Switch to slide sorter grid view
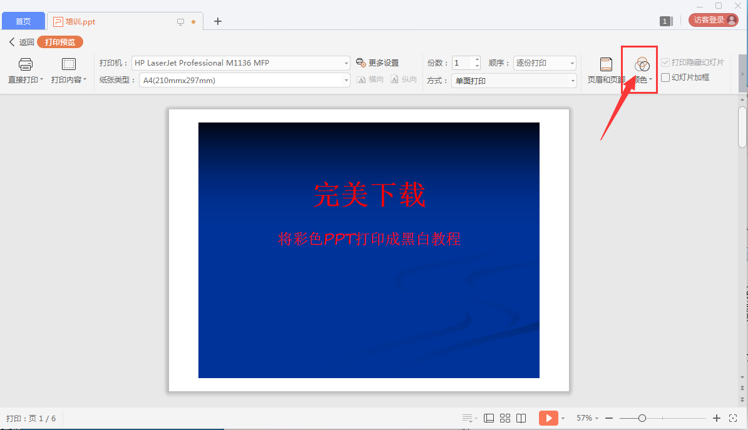 click(505, 418)
